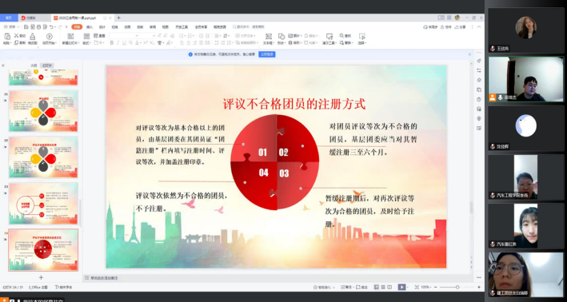This screenshot has width=567, height=302.
Task: Click the plus icon to add new slide below thumbnails
Action: (x=41, y=277)
